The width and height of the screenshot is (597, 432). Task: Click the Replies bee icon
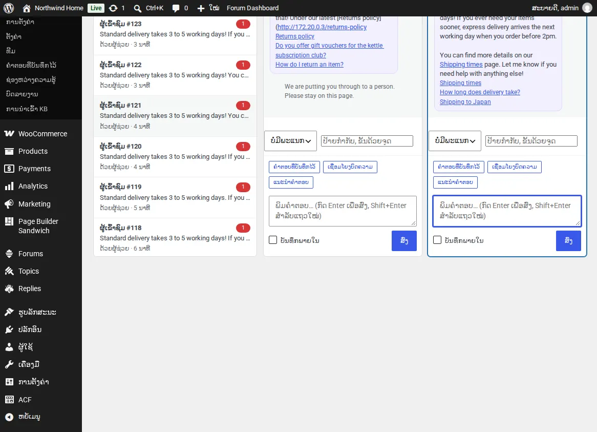click(9, 289)
